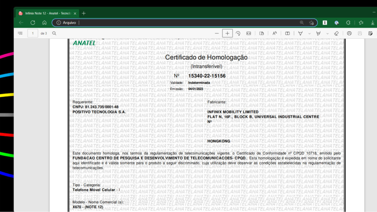This screenshot has width=377, height=212.
Task: Expand the Highlight color options dropdown
Action: (328, 34)
